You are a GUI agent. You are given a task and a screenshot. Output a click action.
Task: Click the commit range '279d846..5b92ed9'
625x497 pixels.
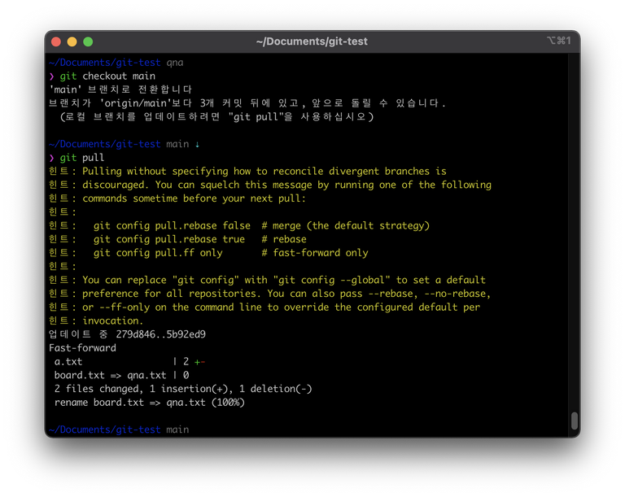[x=161, y=334]
